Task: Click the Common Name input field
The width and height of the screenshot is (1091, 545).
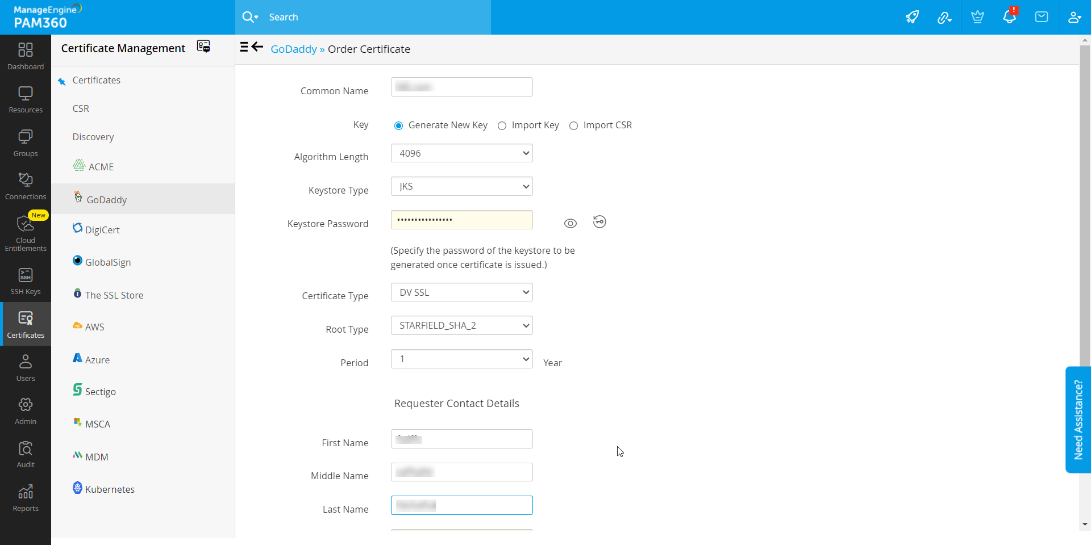Action: click(461, 87)
